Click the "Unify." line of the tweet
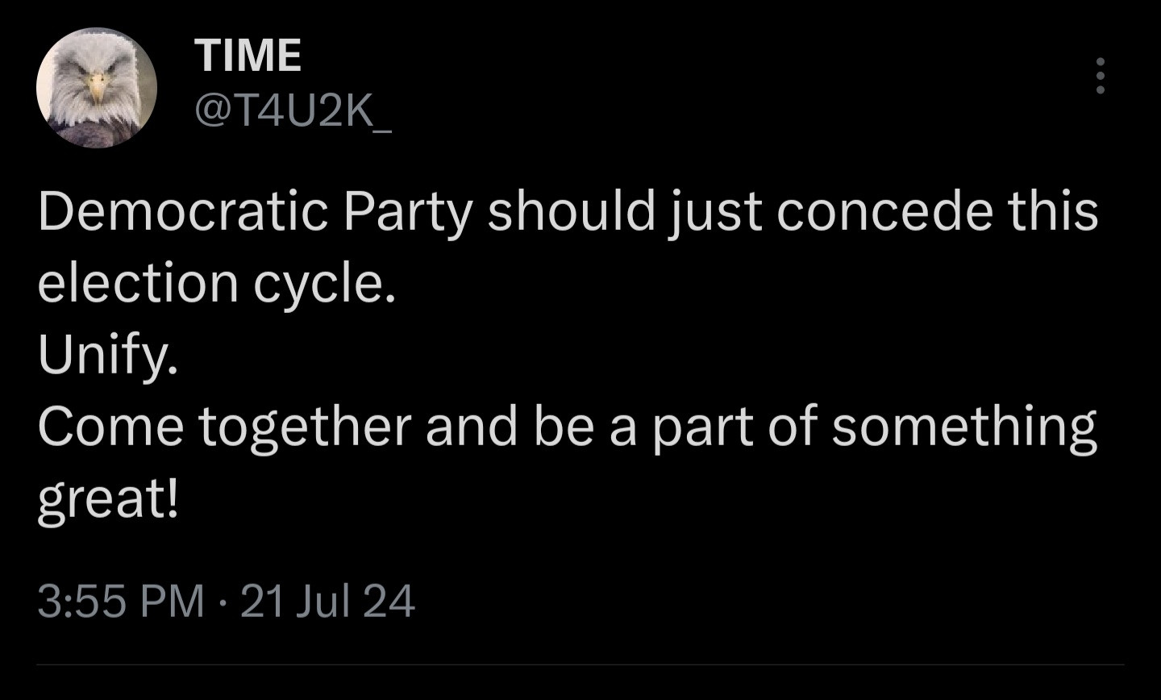This screenshot has width=1161, height=700. coord(107,355)
